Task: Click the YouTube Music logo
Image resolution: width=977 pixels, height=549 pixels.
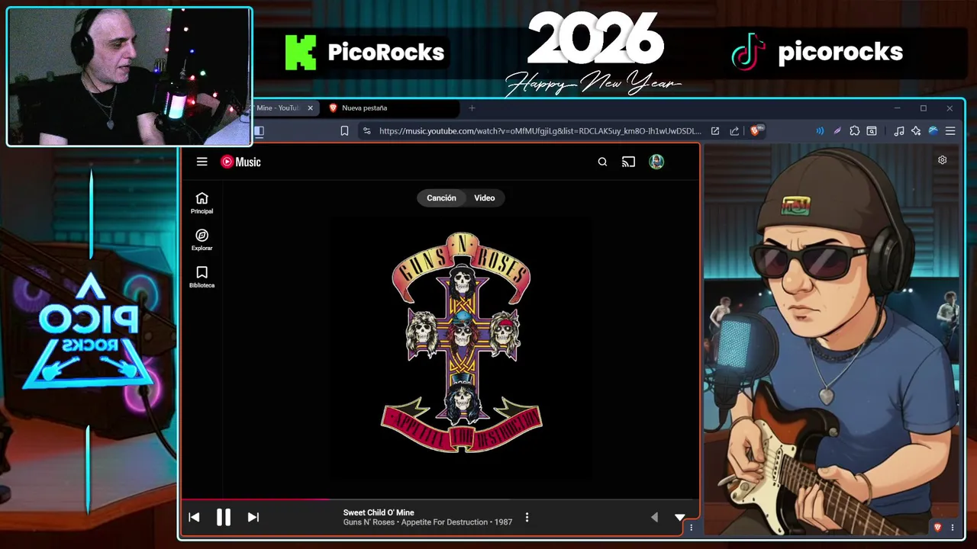Action: 240,162
